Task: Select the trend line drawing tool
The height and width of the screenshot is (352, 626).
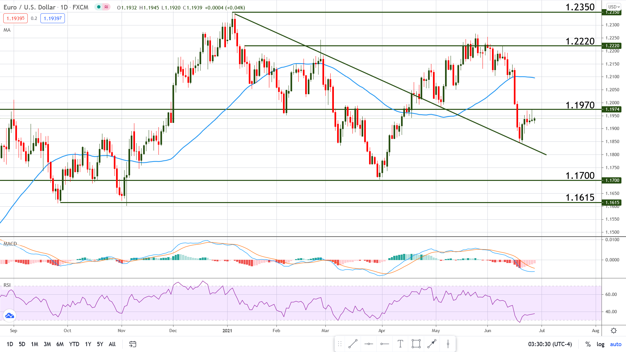Action: click(353, 344)
